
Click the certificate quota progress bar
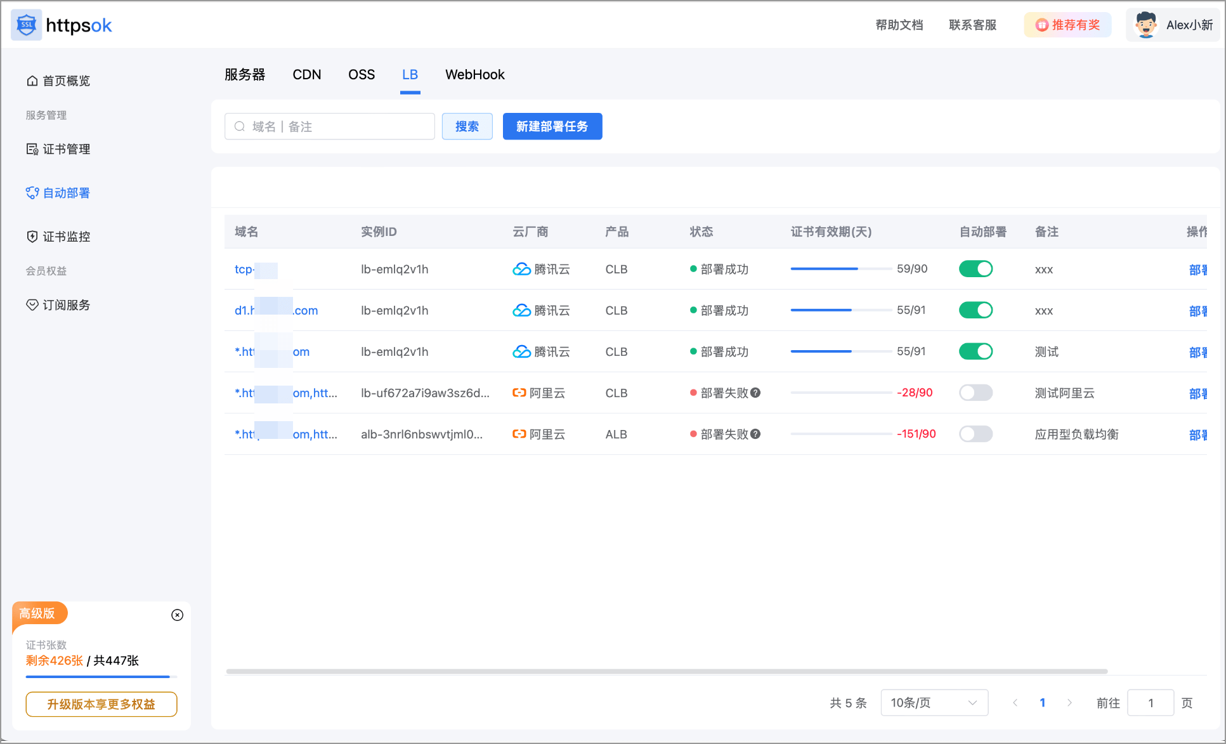pos(101,677)
